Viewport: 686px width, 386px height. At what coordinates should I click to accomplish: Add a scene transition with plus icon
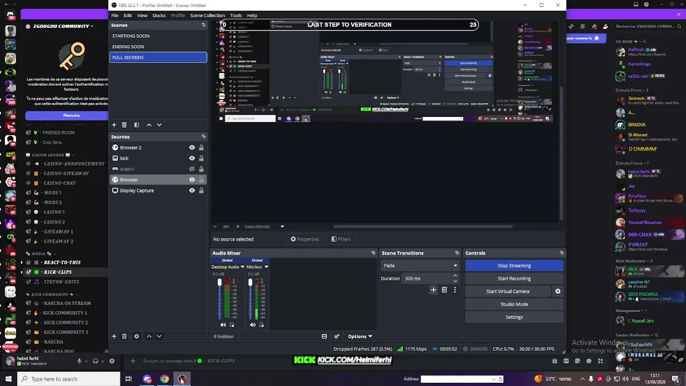point(434,290)
